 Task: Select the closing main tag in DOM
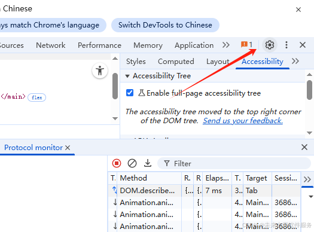coord(13,97)
